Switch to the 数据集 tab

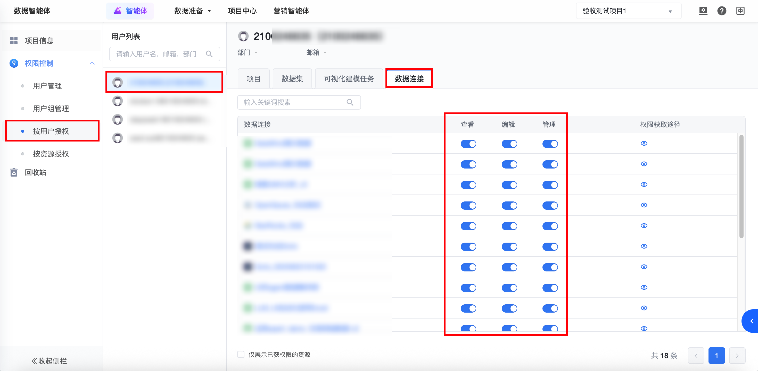[x=292, y=79]
